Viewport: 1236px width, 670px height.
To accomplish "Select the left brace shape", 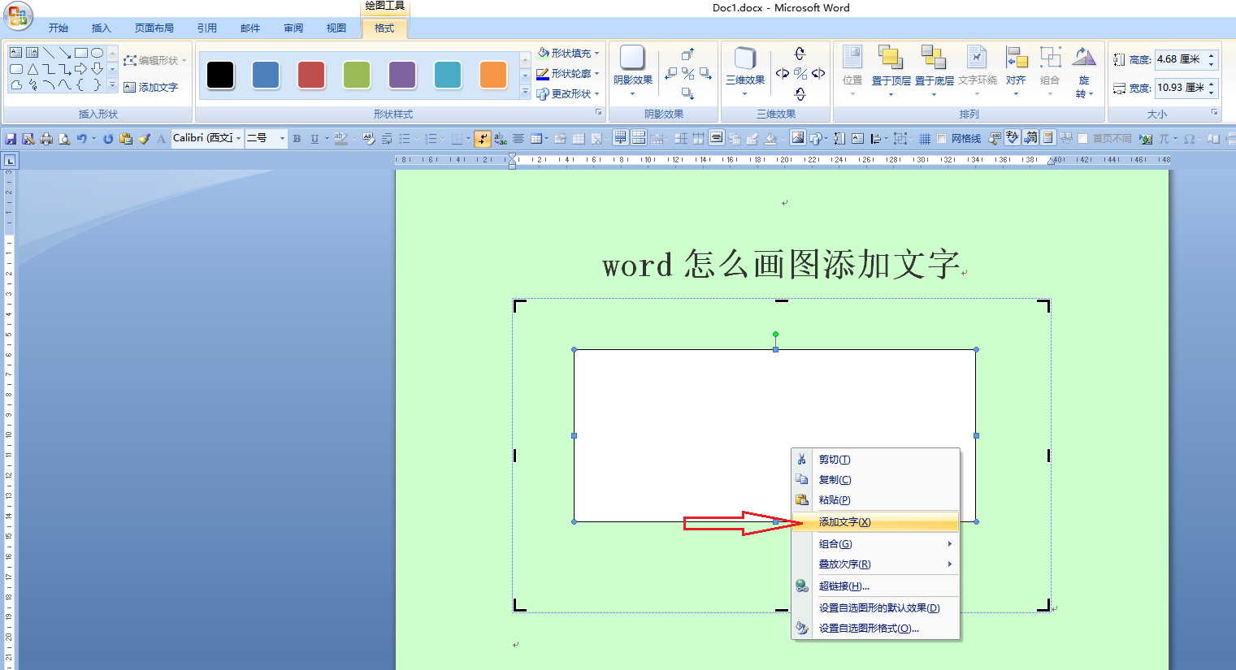I will click(80, 84).
